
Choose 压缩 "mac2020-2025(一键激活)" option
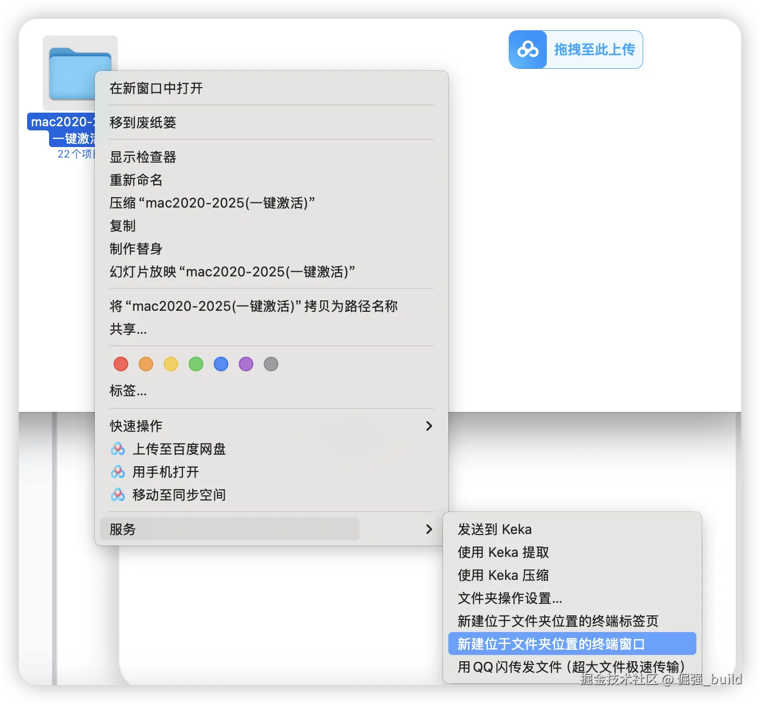[272, 203]
